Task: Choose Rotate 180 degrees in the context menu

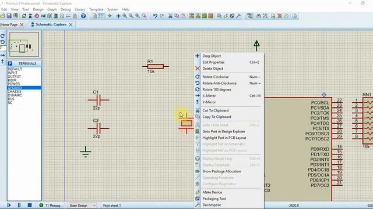Action: (229, 89)
